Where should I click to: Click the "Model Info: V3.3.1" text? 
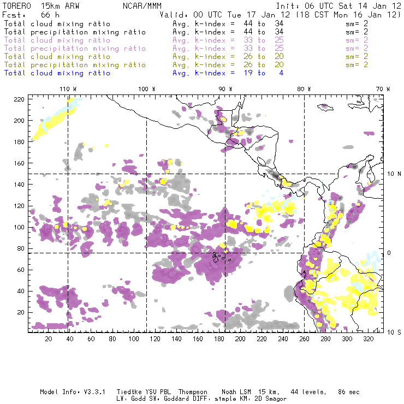[x=73, y=392]
